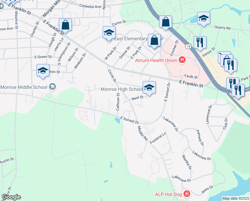The width and height of the screenshot is (250, 201).
Task: Click the Monroe Middle School circular icon
Action: pyautogui.click(x=52, y=87)
